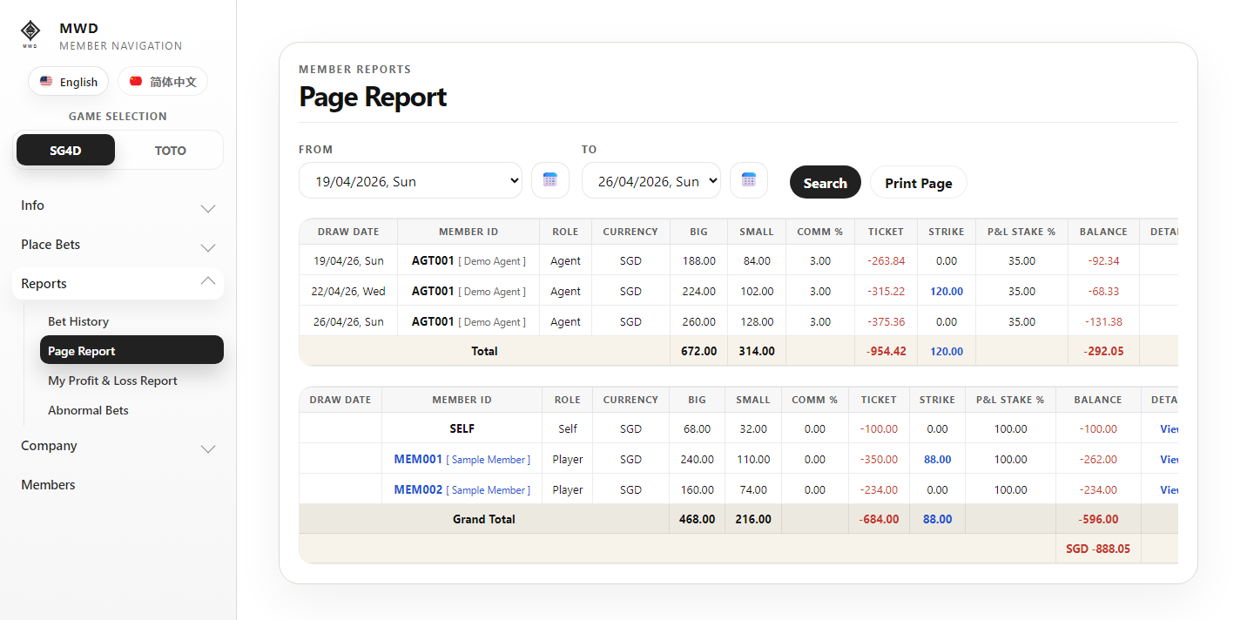This screenshot has height=620, width=1254.
Task: Click the SELF member ID cell
Action: [462, 428]
